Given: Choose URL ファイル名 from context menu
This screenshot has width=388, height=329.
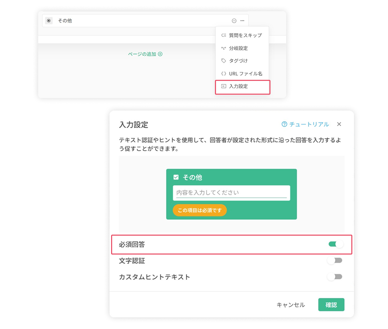Looking at the screenshot, I should point(242,74).
